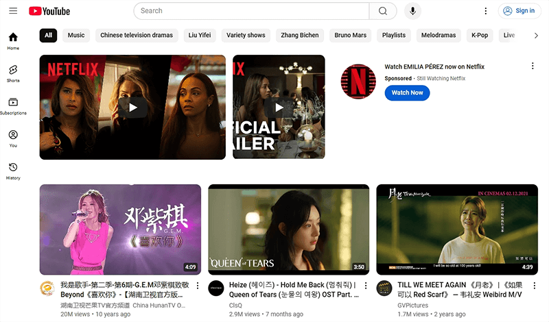Click ClsQ channel avatar
This screenshot has height=322, width=549.
click(x=216, y=288)
